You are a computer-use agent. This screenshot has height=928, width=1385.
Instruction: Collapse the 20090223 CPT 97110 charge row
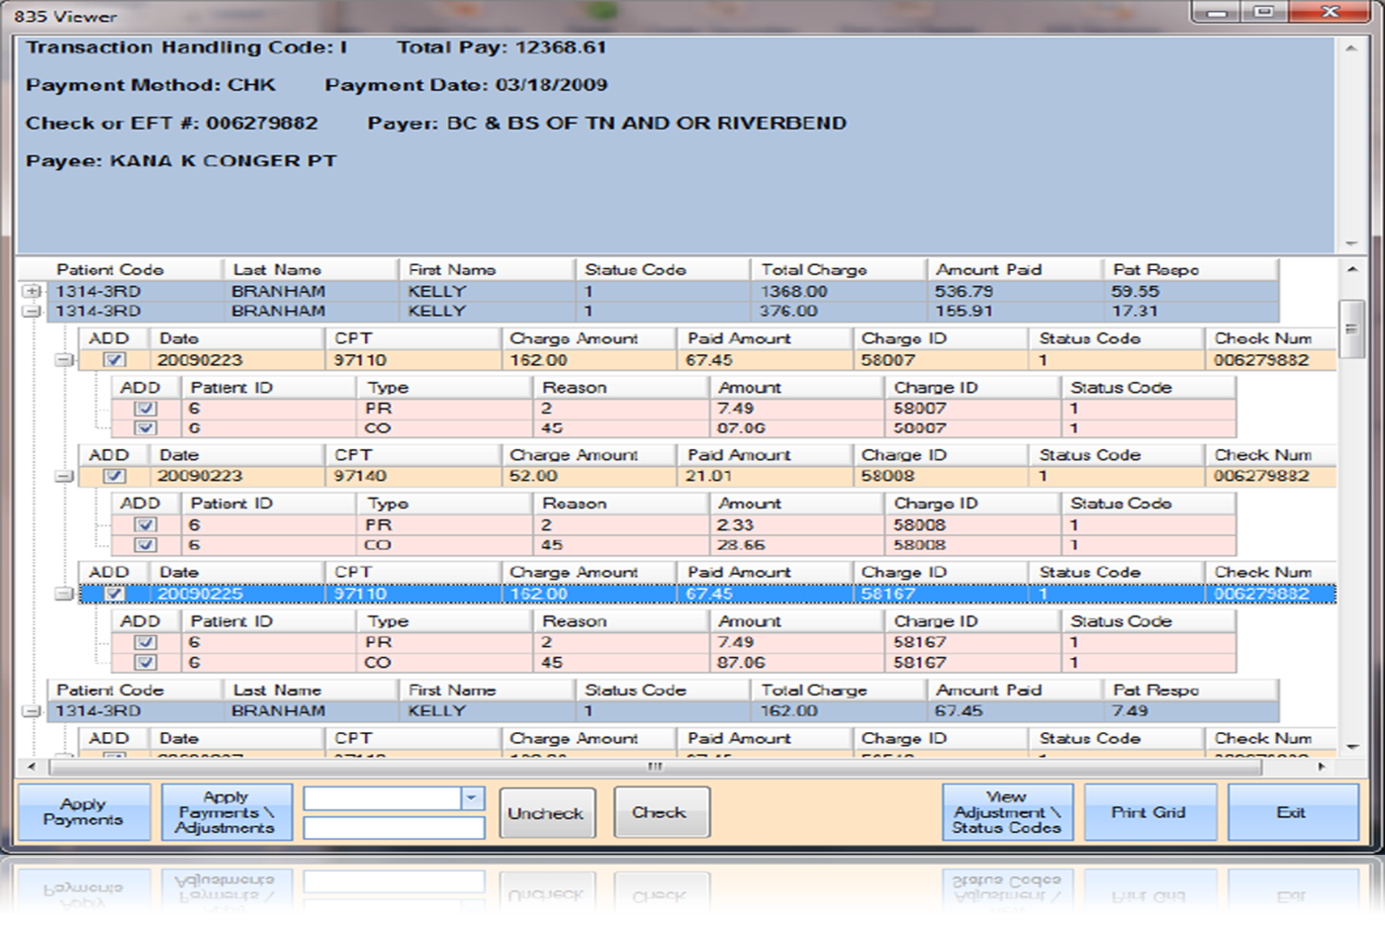point(63,360)
